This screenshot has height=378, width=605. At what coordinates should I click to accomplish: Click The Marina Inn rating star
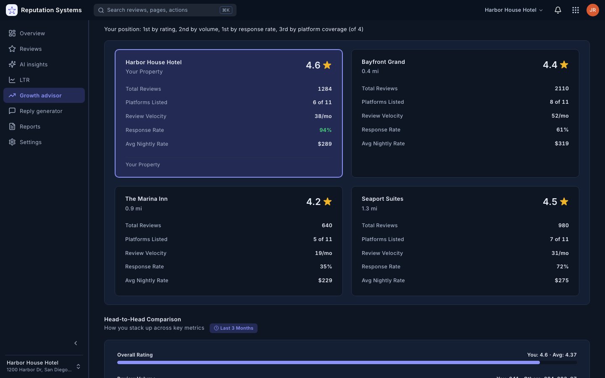(328, 202)
